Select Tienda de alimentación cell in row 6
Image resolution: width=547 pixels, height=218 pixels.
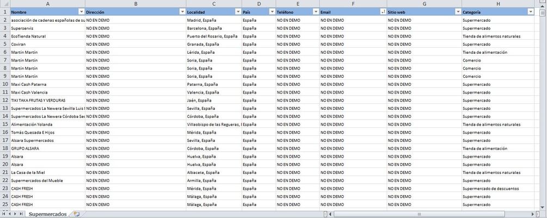(x=498, y=52)
